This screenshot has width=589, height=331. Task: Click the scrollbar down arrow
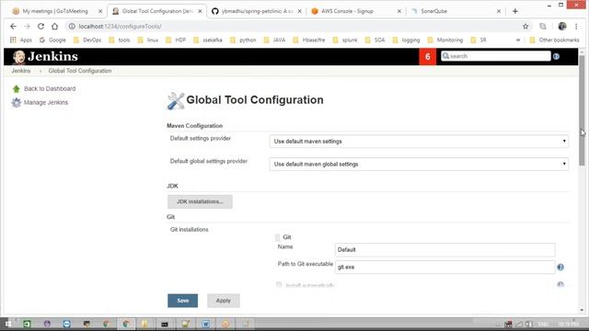pyautogui.click(x=582, y=310)
